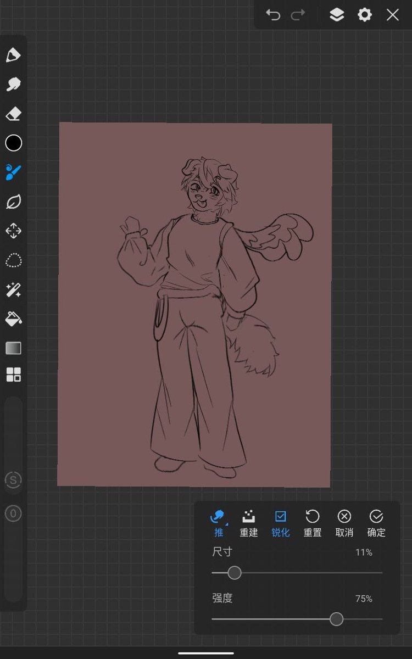Click the 75% strength value

tap(364, 599)
